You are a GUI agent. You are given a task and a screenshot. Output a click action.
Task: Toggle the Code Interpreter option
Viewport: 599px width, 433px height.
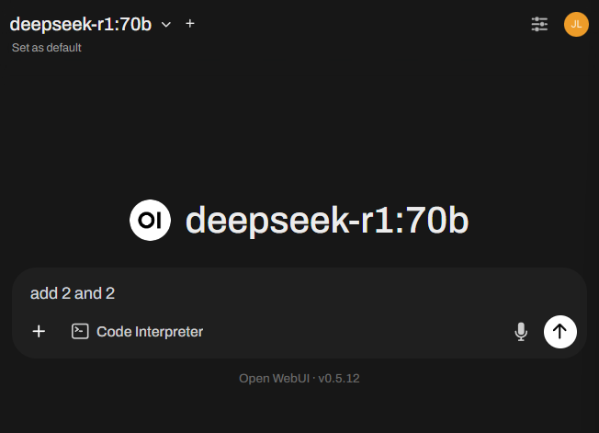[x=137, y=331]
